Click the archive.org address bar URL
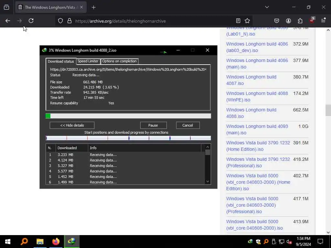Image resolution: width=331 pixels, height=248 pixels. (121, 21)
